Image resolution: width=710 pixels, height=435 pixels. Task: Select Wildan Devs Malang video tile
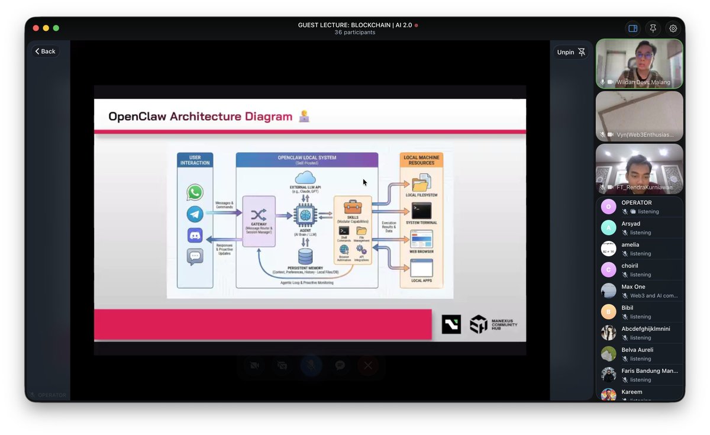coord(639,64)
